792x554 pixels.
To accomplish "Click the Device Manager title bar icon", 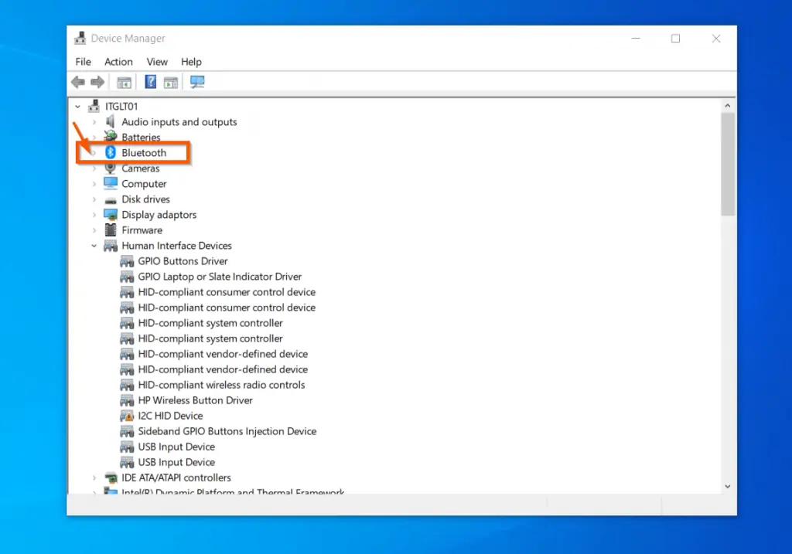I will [80, 39].
